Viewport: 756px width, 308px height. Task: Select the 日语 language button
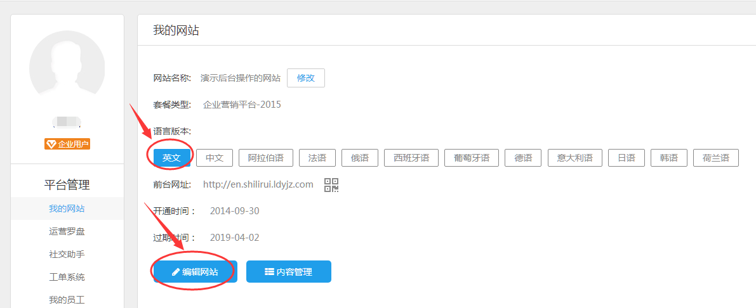tap(626, 158)
